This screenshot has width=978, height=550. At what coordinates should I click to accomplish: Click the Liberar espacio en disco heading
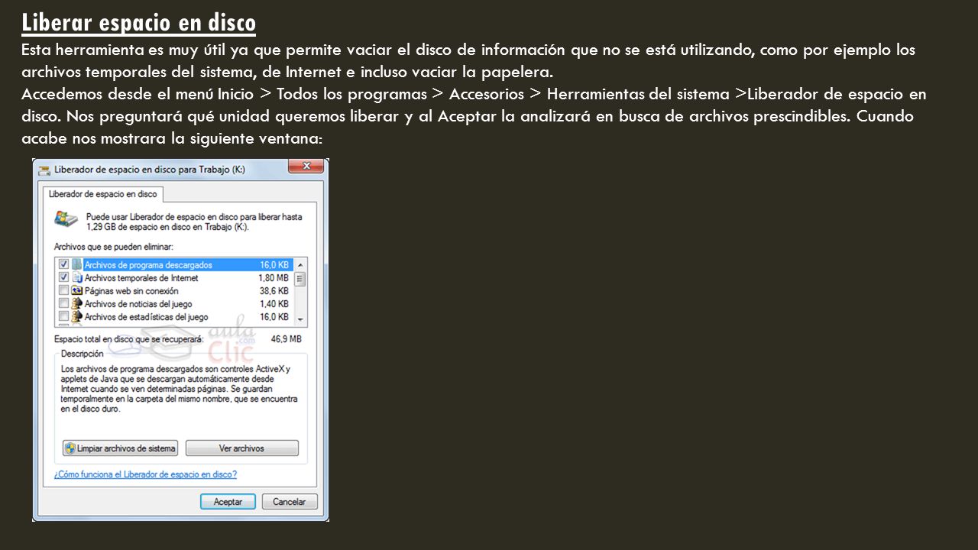pyautogui.click(x=138, y=23)
